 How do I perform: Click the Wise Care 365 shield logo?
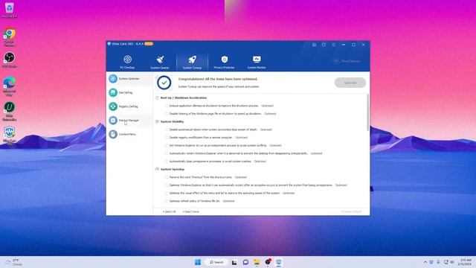[109, 44]
